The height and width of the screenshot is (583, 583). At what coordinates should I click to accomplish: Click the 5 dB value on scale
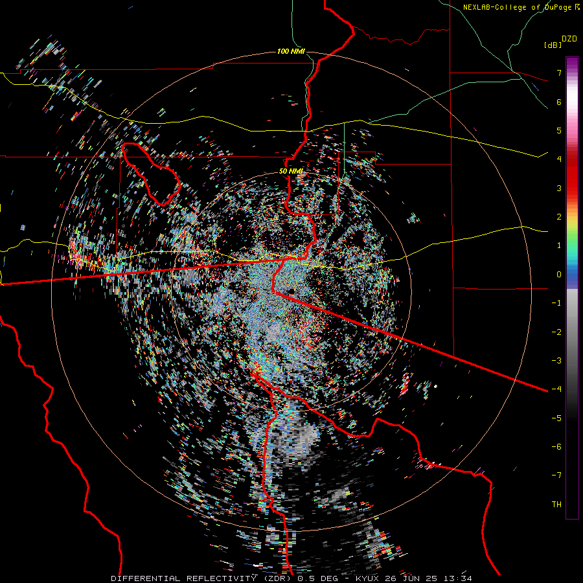tap(559, 130)
